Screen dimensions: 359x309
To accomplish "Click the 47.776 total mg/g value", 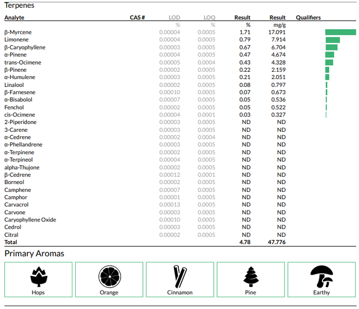I will coord(277,242).
